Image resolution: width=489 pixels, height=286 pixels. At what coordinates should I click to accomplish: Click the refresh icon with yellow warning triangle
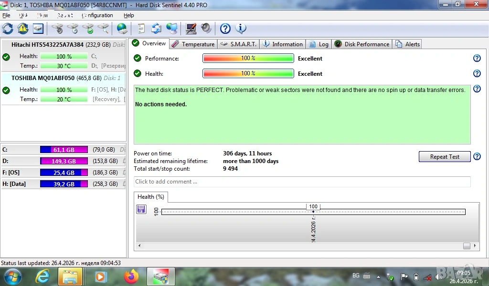click(23, 29)
